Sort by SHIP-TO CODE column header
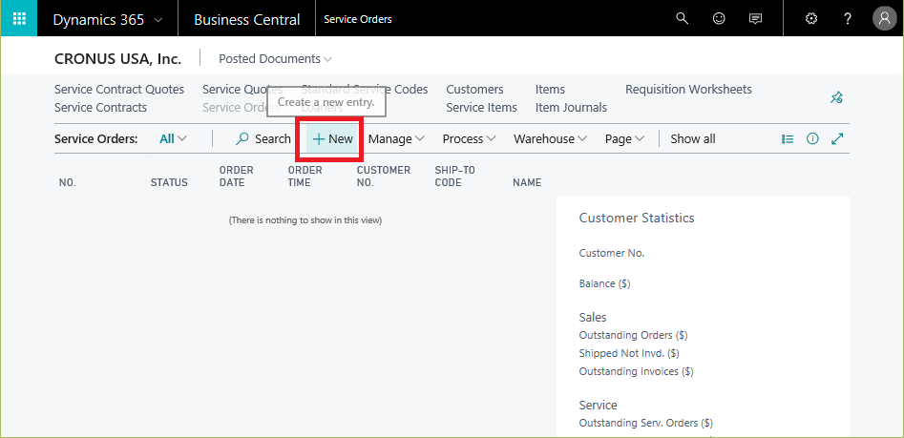The image size is (904, 438). click(455, 177)
